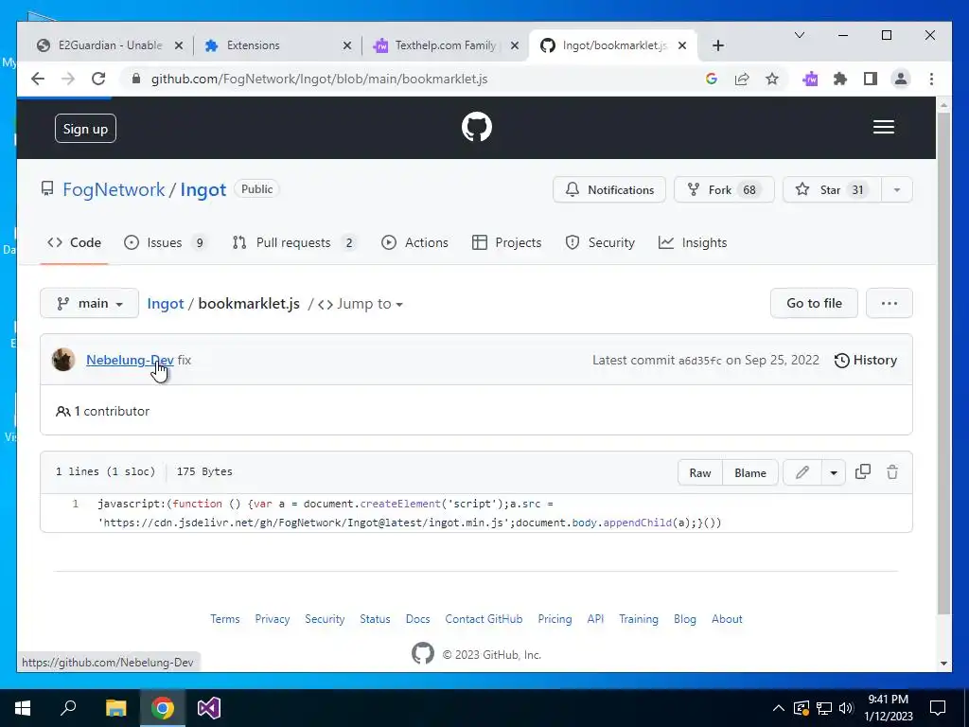Click the Notifications button
969x727 pixels.
click(609, 189)
